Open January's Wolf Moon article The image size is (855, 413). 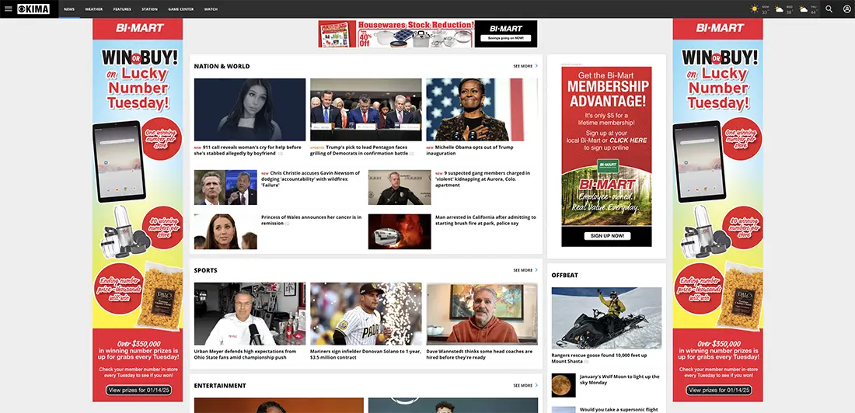619,380
